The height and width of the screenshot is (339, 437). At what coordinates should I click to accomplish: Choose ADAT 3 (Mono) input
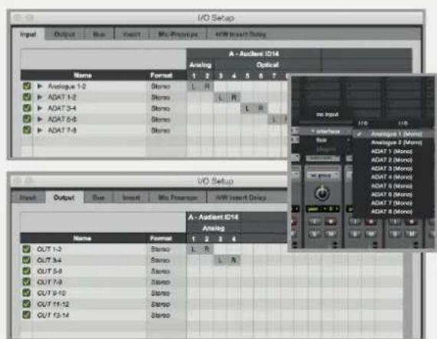tap(393, 169)
